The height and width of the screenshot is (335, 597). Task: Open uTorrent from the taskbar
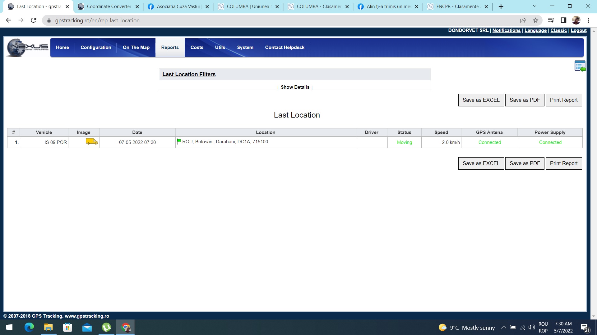106,328
